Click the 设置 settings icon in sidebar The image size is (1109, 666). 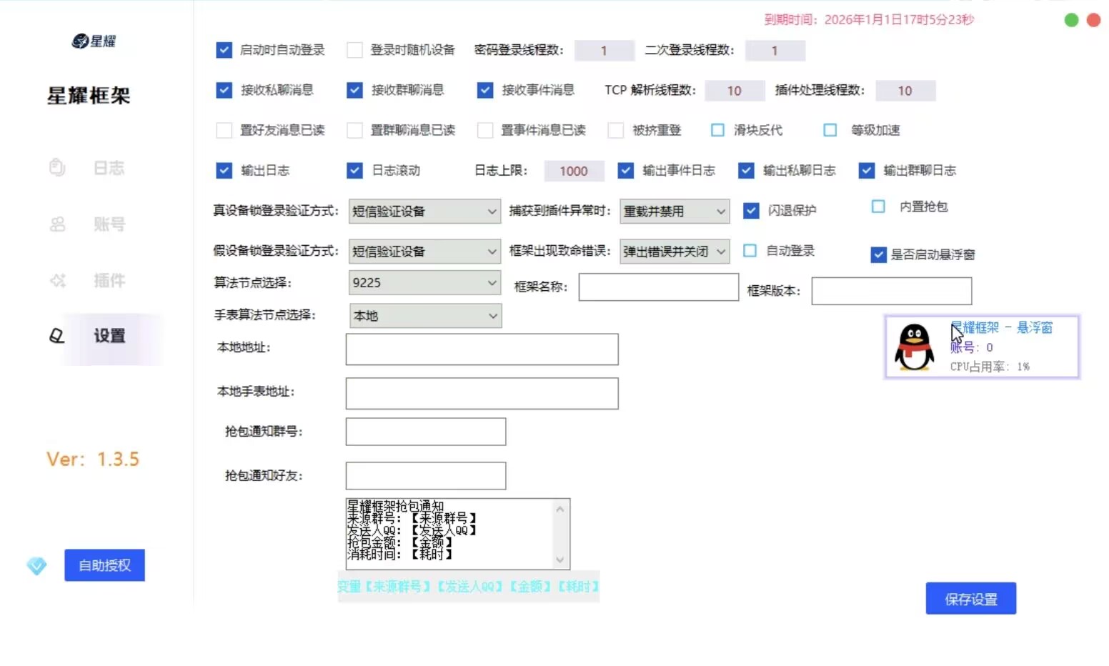click(57, 336)
